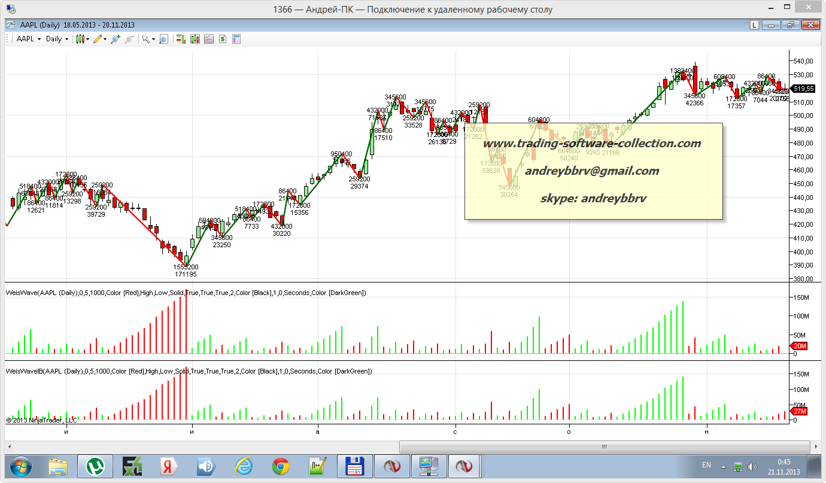This screenshot has height=483, width=826.
Task: Click the greyed-out zoom out magnifier icon
Action: click(x=129, y=39)
